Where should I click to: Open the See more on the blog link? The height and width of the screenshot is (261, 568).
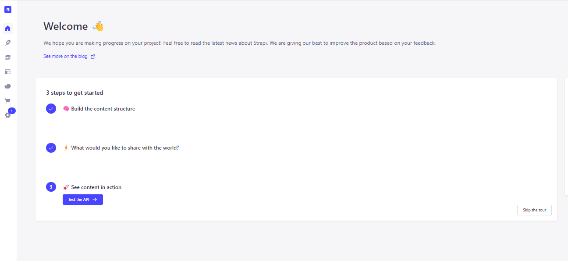66,56
